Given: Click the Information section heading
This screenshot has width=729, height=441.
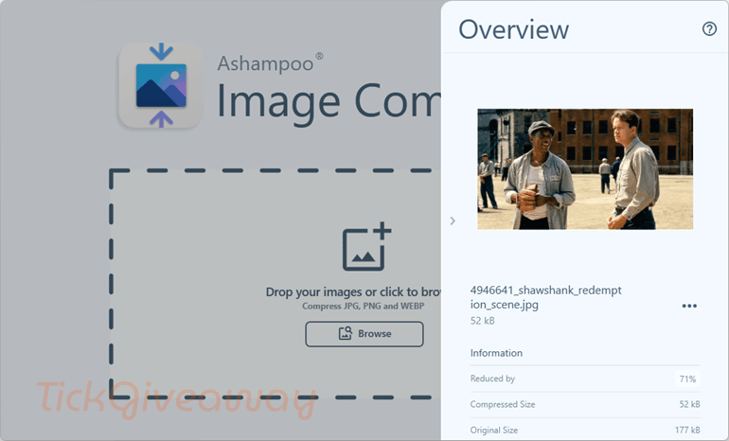Looking at the screenshot, I should click(496, 353).
